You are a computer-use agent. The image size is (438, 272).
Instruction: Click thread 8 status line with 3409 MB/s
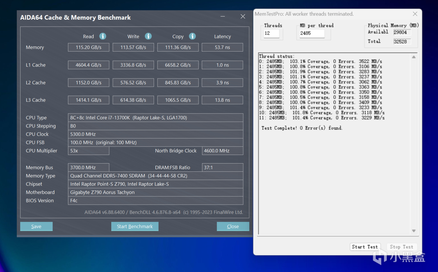coord(320,102)
